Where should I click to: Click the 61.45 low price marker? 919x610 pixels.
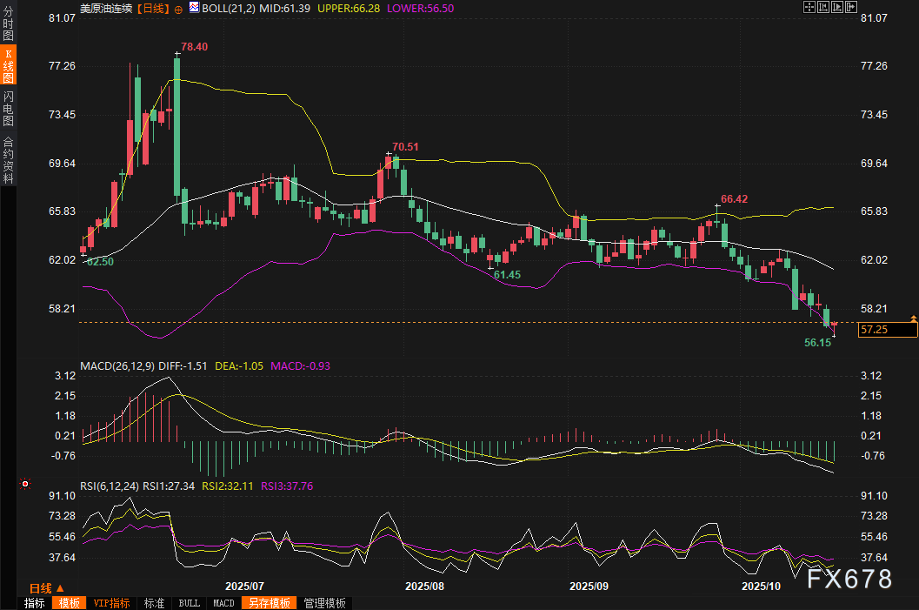tap(507, 275)
